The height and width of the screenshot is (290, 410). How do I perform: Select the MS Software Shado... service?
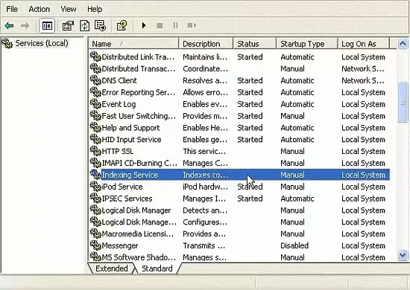[139, 257]
